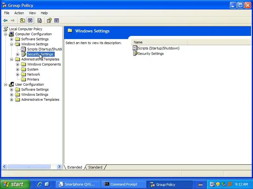This screenshot has width=253, height=189.
Task: Open the Help menu
Action: [x=44, y=13]
